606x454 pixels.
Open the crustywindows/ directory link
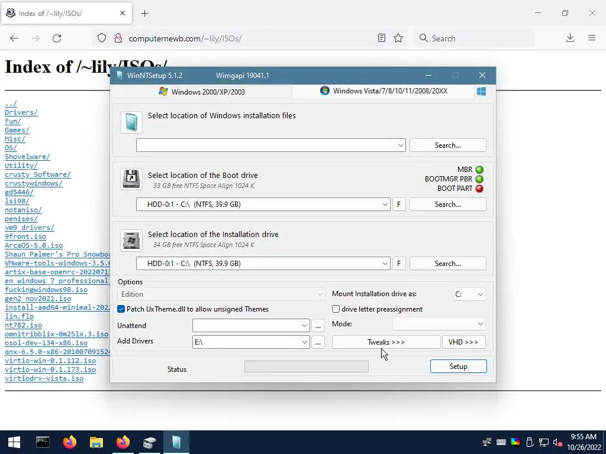tap(34, 183)
